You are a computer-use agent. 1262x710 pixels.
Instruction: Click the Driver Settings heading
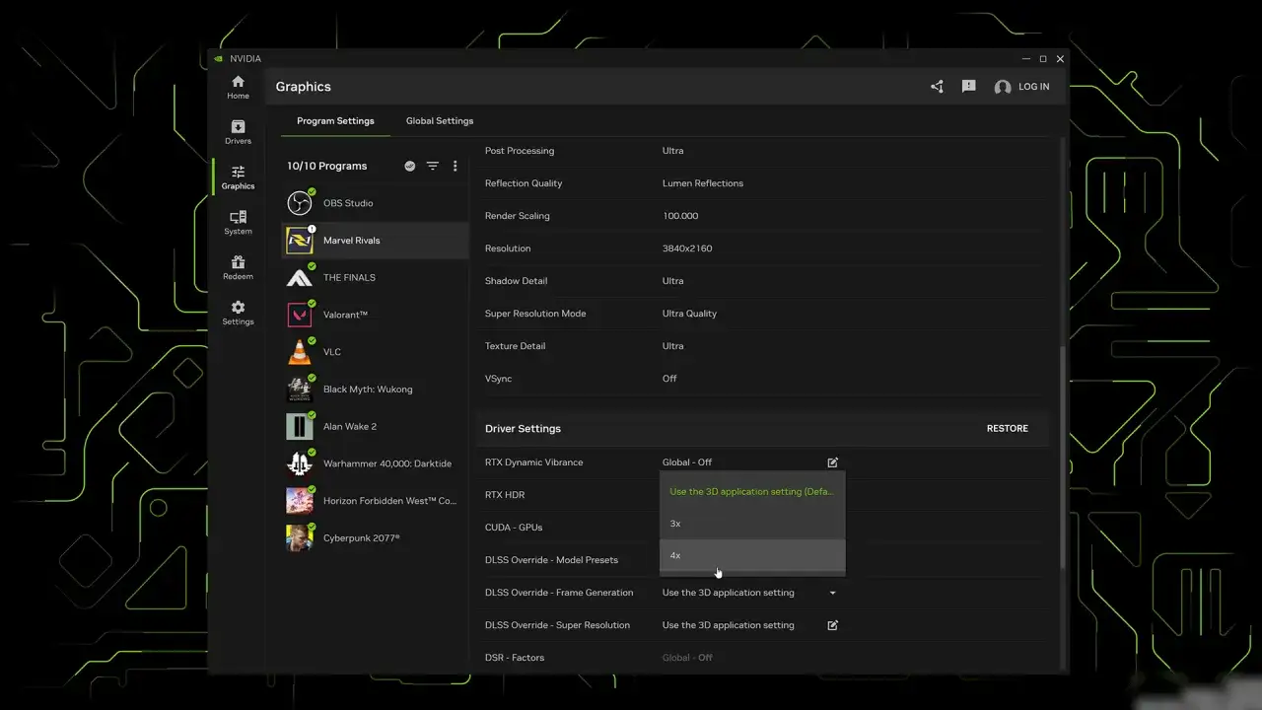523,429
